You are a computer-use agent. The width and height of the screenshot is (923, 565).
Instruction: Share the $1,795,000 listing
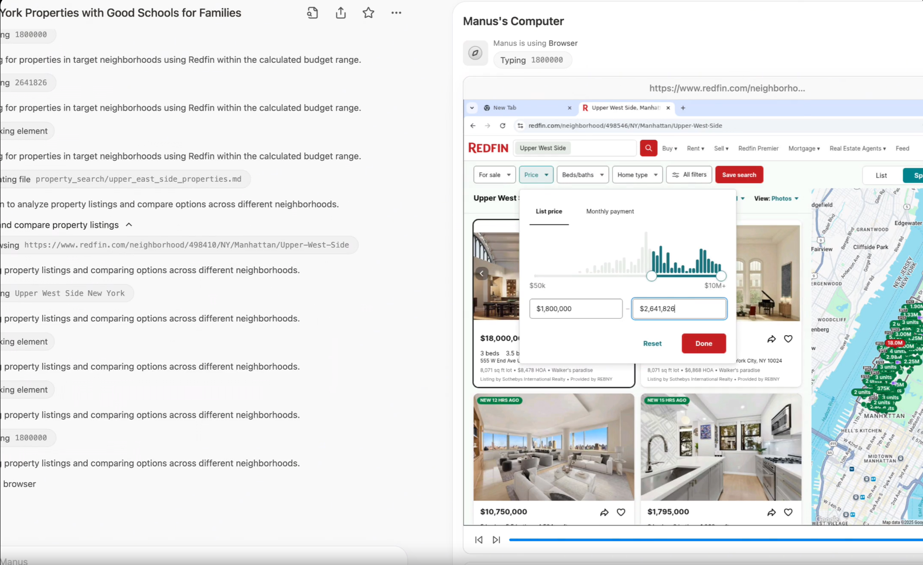tap(771, 512)
